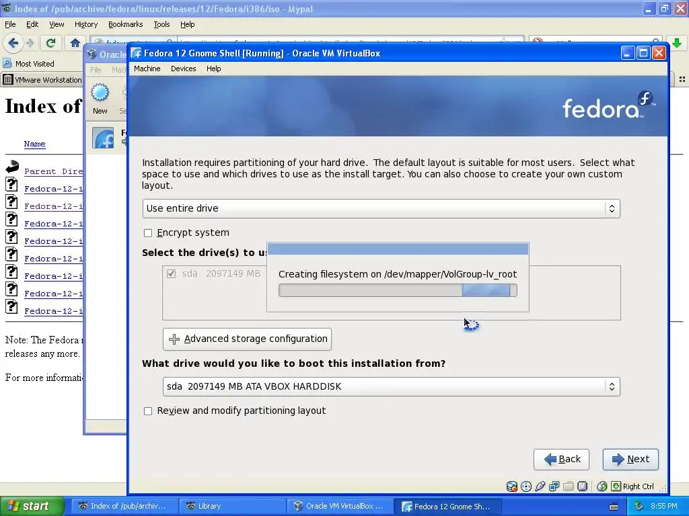Viewport: 689px width, 516px height.
Task: Switch to Fedora 12 Gnome Sh taskbar item
Action: coord(447,506)
